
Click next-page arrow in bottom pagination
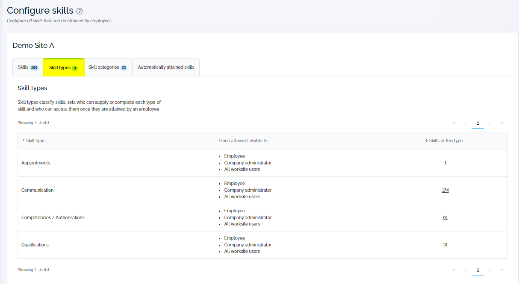pos(490,270)
